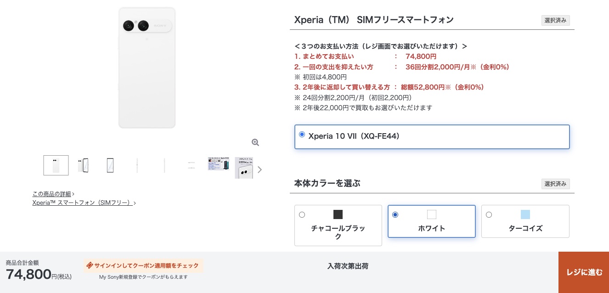Advance thumbnails with the right chevron arrow
Image resolution: width=609 pixels, height=293 pixels.
coord(260,169)
